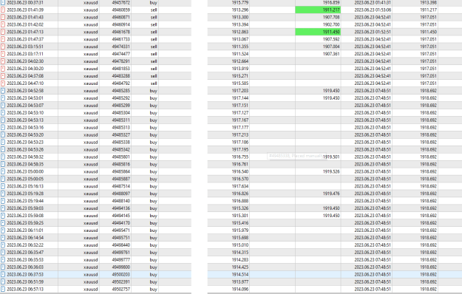Click the sell icon at 04:37:08 row
Viewport: 462px width, 294px height.
pos(3,76)
